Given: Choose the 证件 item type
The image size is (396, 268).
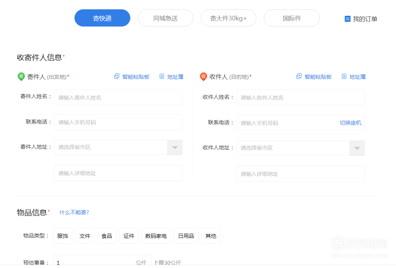Looking at the screenshot, I should click(129, 236).
